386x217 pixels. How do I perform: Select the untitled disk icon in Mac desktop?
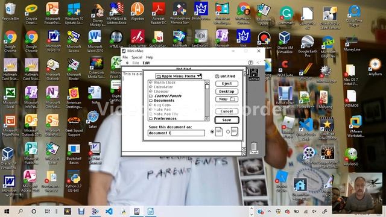(x=253, y=75)
